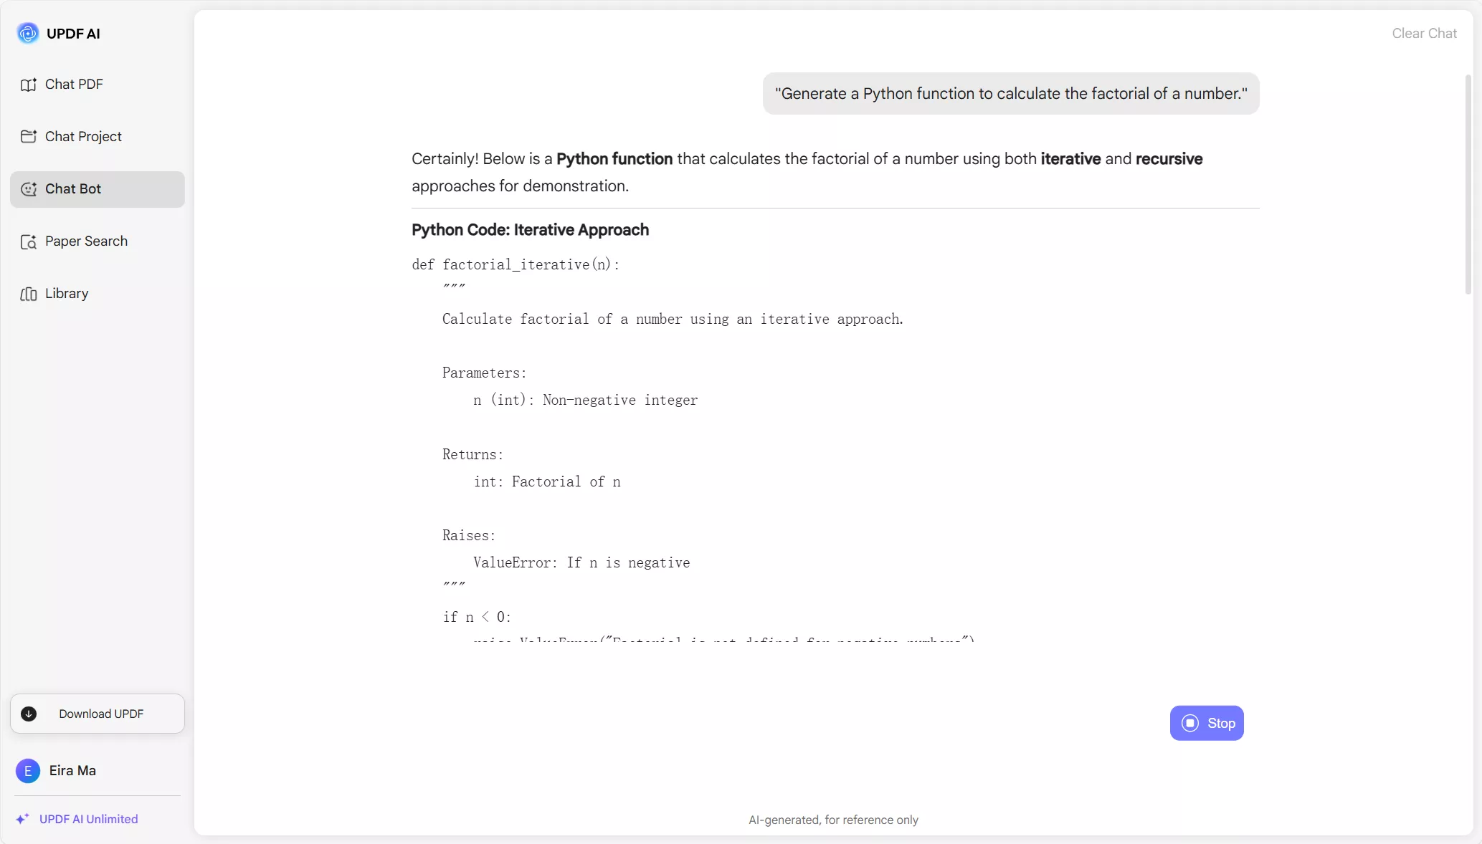
Task: Click the Library books icon
Action: click(x=29, y=294)
